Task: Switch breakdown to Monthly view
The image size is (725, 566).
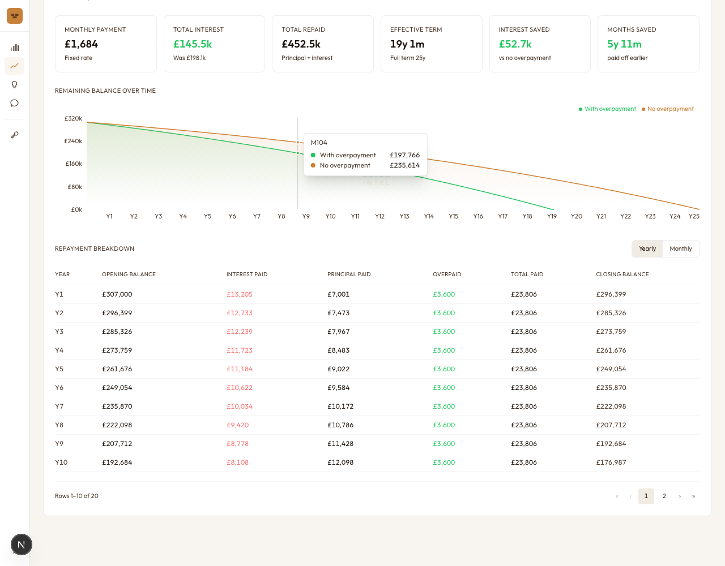Action: [x=680, y=249]
